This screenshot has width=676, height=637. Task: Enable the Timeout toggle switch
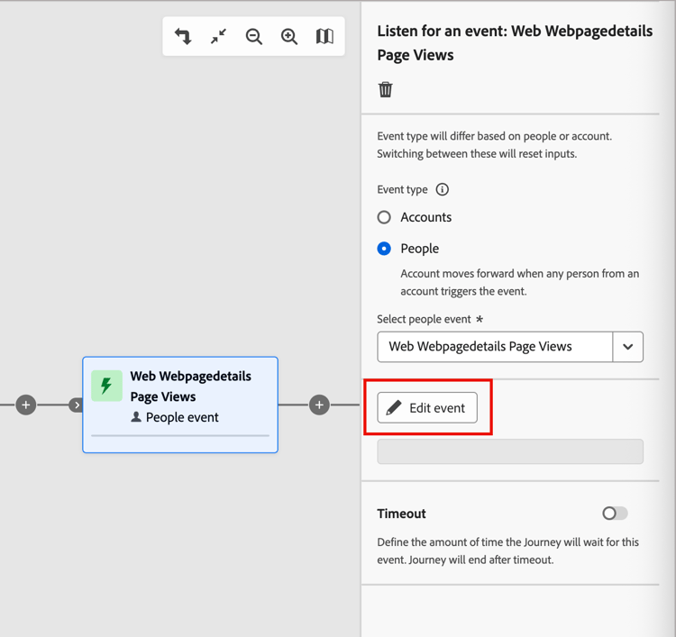pos(615,514)
